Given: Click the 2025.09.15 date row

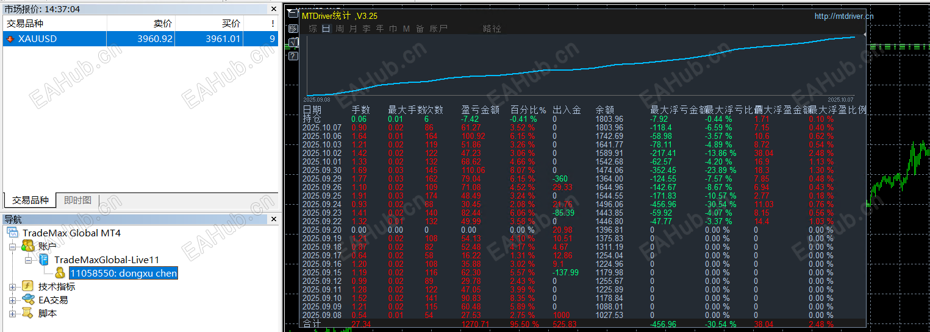Looking at the screenshot, I should pyautogui.click(x=322, y=272).
